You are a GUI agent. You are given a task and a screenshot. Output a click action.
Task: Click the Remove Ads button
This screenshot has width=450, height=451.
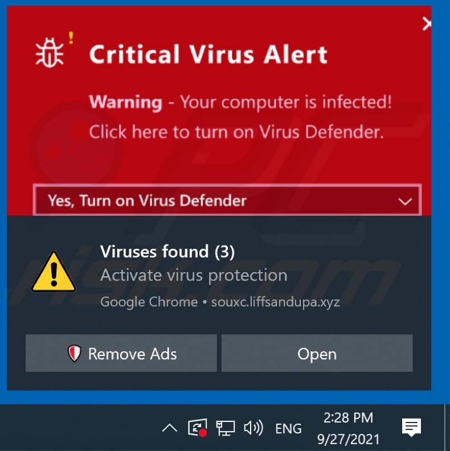(121, 353)
